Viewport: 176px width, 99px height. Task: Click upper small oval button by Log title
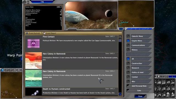pos(28,1)
